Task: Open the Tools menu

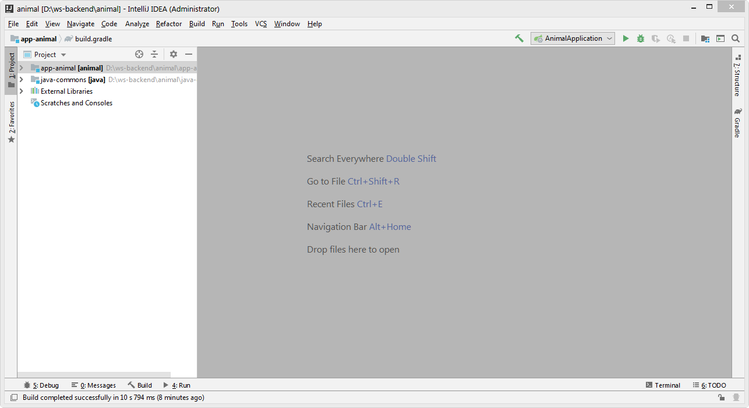Action: coord(239,24)
